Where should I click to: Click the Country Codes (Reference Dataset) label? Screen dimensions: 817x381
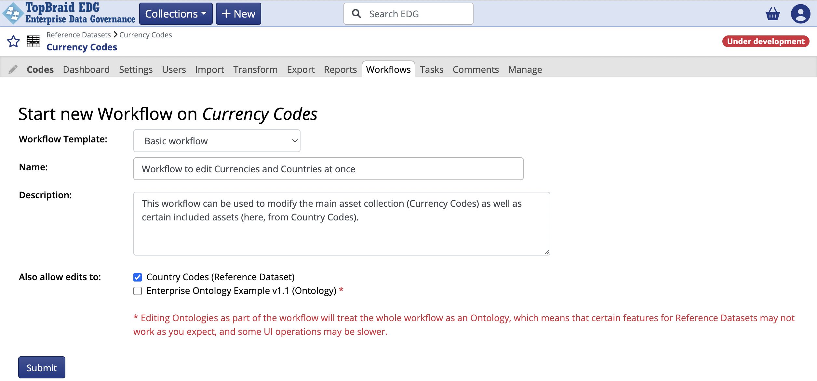220,277
